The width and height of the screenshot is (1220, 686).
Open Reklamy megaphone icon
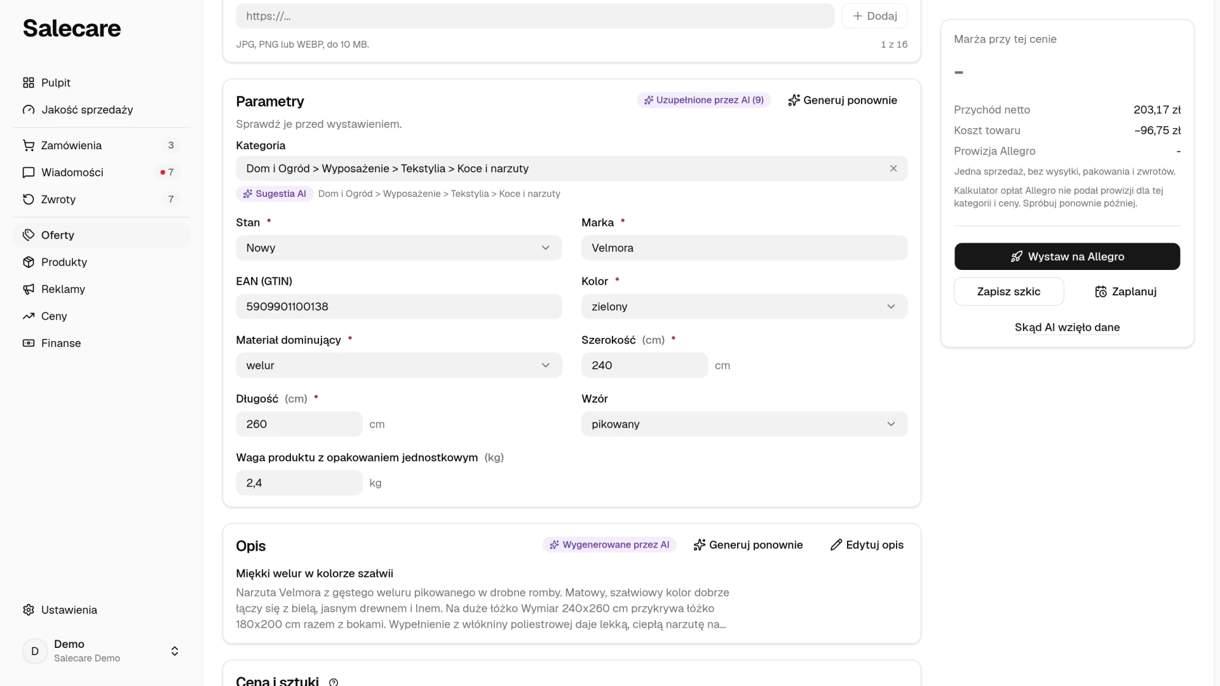pyautogui.click(x=29, y=289)
